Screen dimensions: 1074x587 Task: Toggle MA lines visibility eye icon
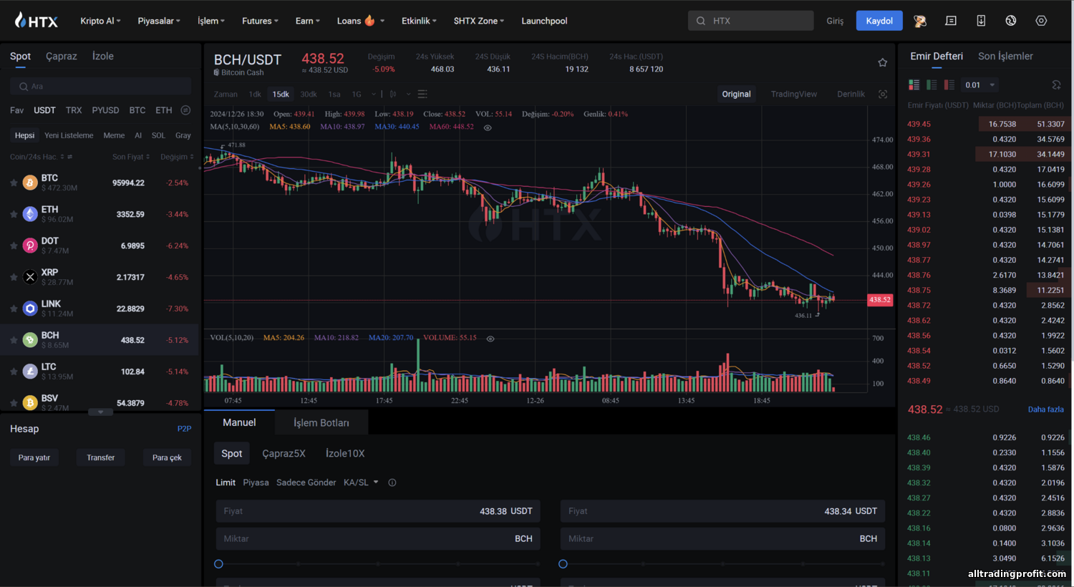tap(488, 127)
